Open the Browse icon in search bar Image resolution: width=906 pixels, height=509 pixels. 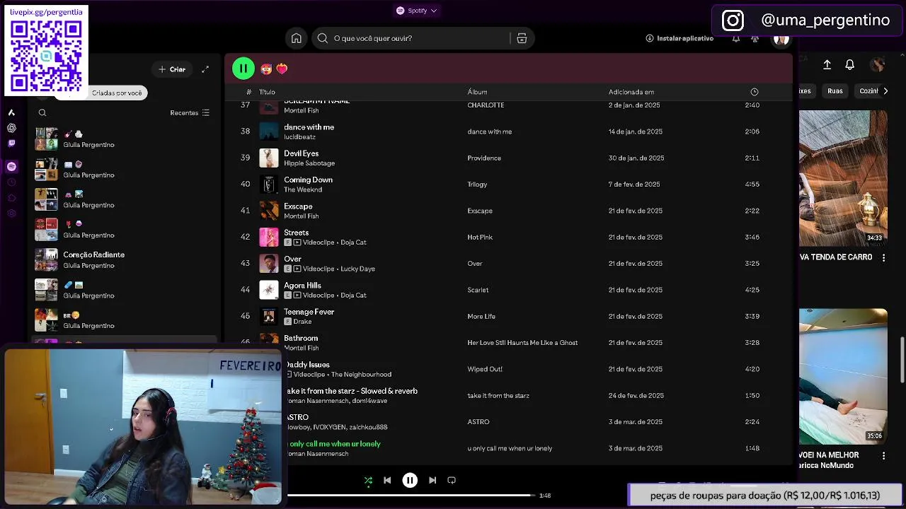(x=522, y=38)
